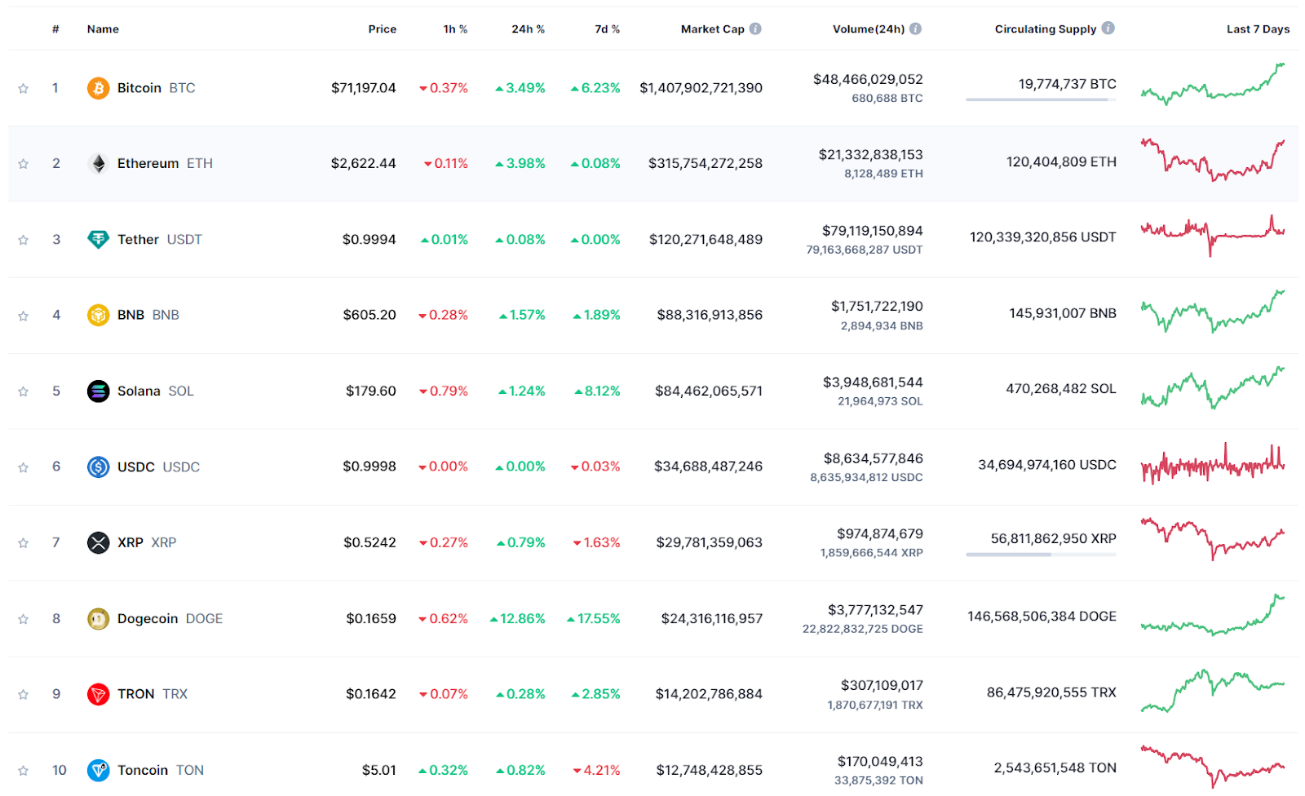The width and height of the screenshot is (1305, 796).
Task: View TRON last 7 days sparkline
Action: tap(1212, 691)
